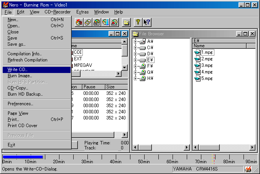Open the Edit menu
This screenshot has height=174, width=260.
click(21, 12)
